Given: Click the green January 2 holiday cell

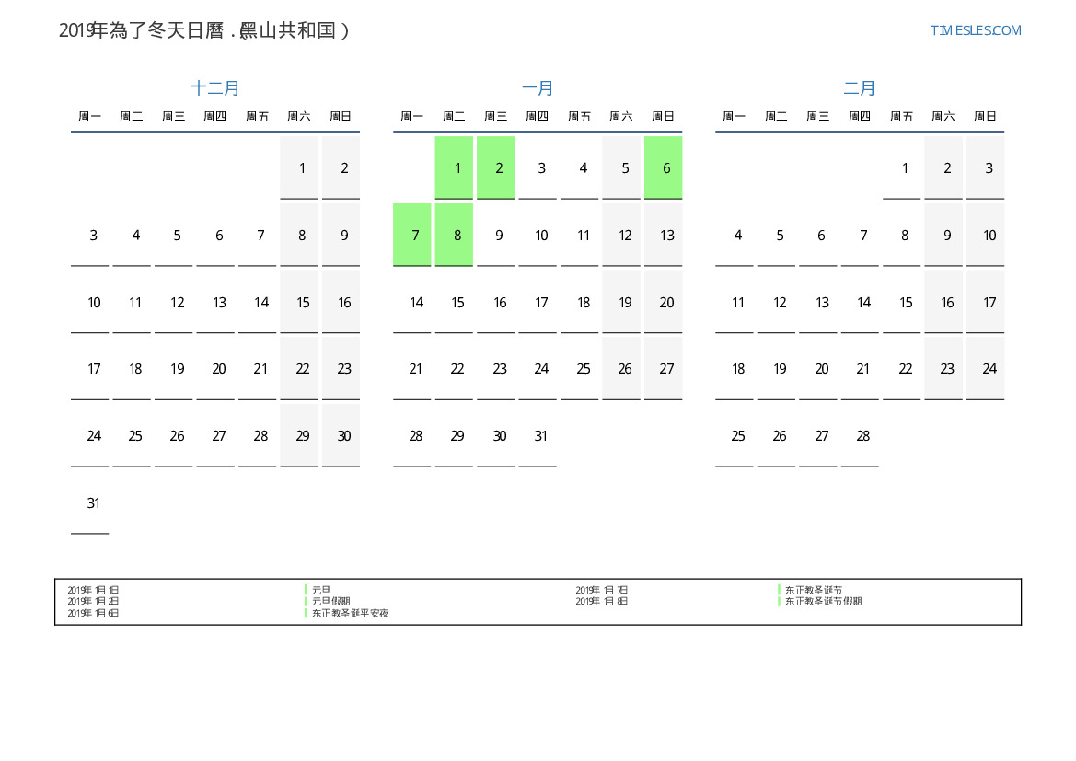Looking at the screenshot, I should coord(496,167).
